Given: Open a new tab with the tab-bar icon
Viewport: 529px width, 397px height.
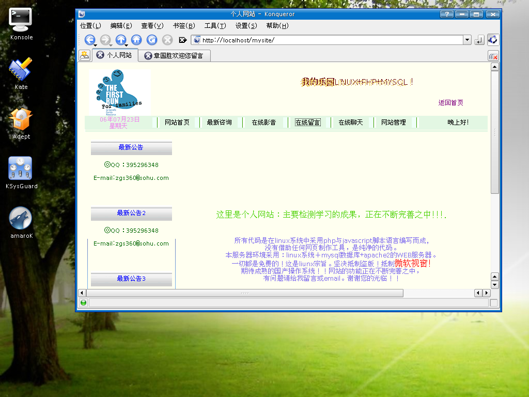Looking at the screenshot, I should tap(84, 55).
